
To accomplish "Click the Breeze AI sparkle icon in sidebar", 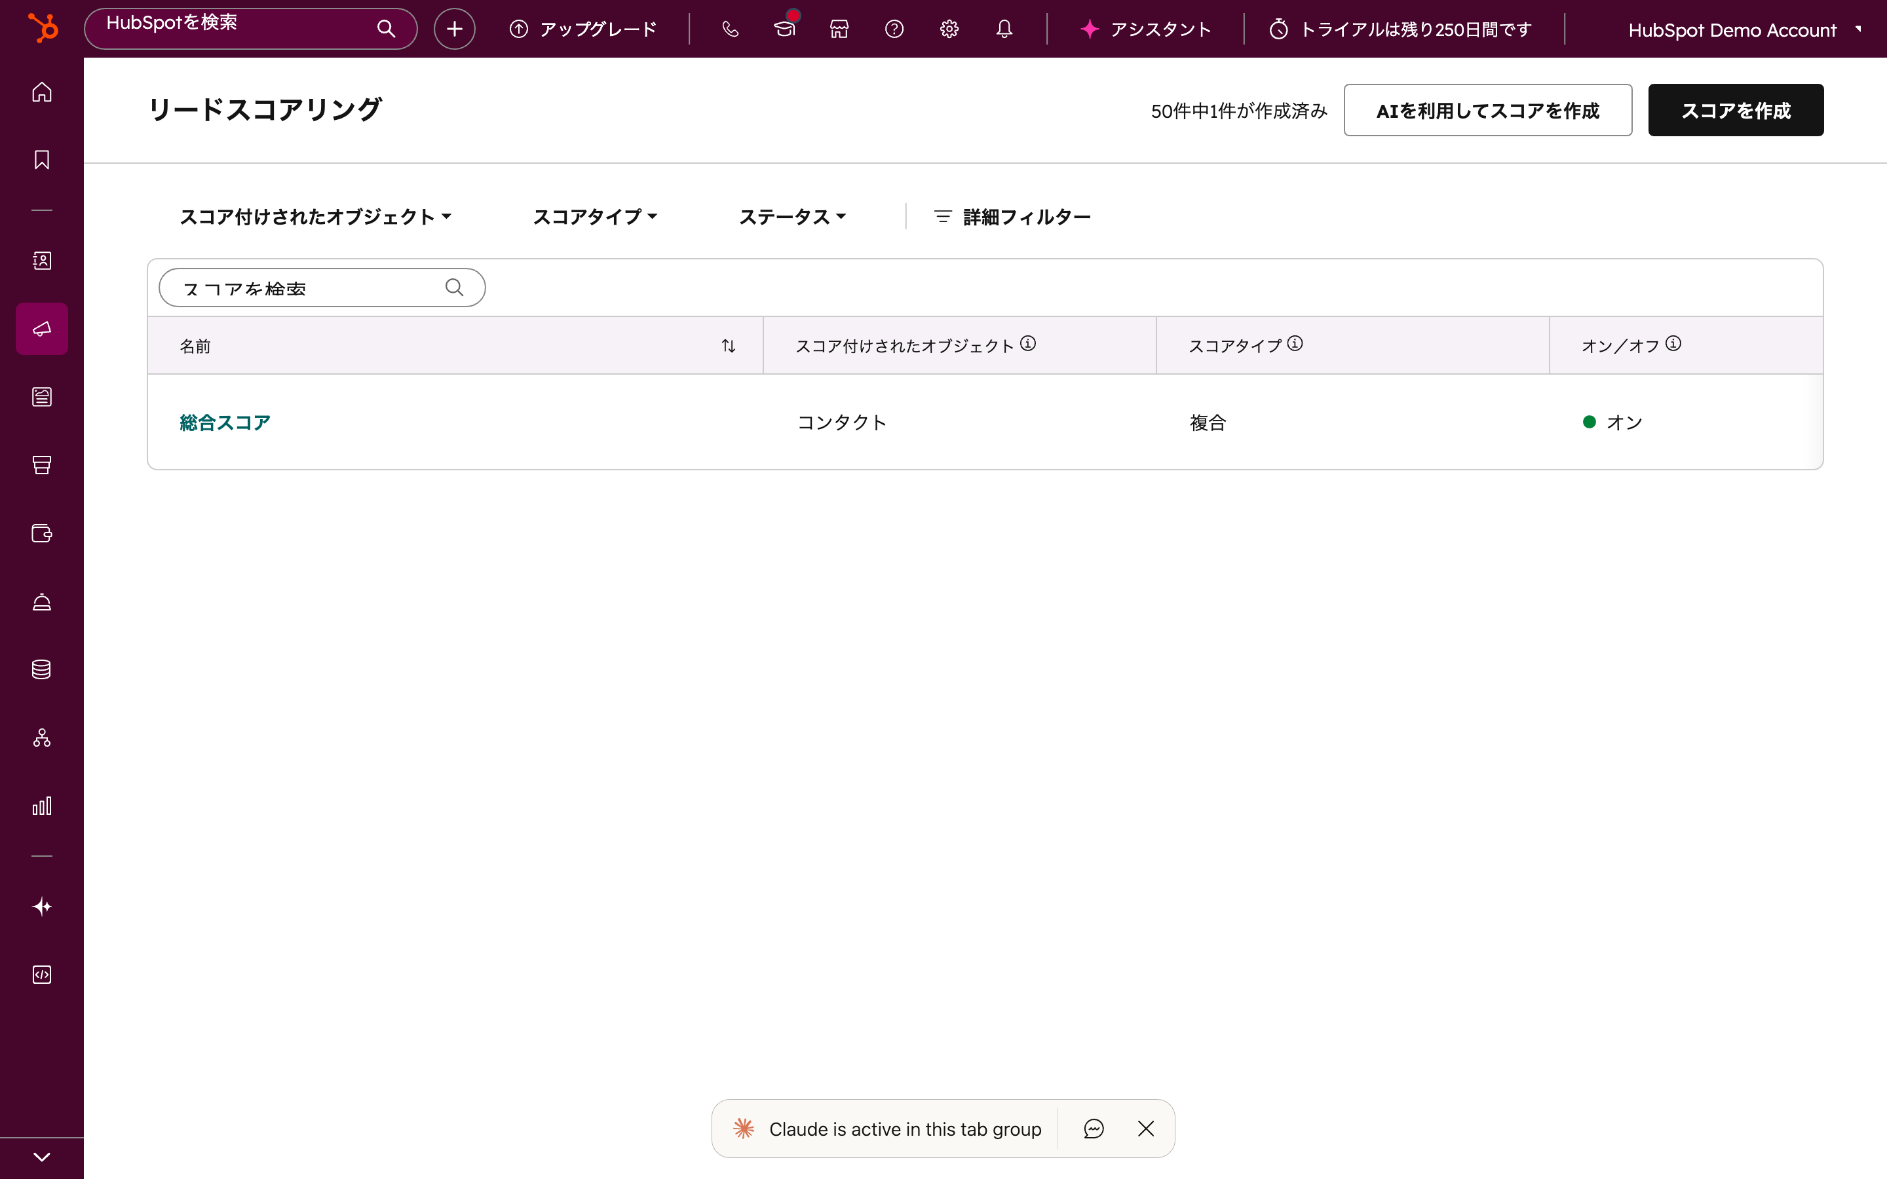I will click(41, 906).
